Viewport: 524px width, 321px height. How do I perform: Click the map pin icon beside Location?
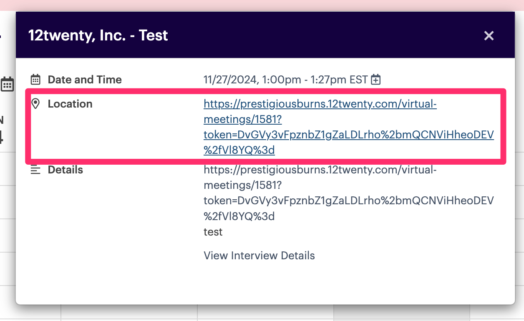[36, 104]
